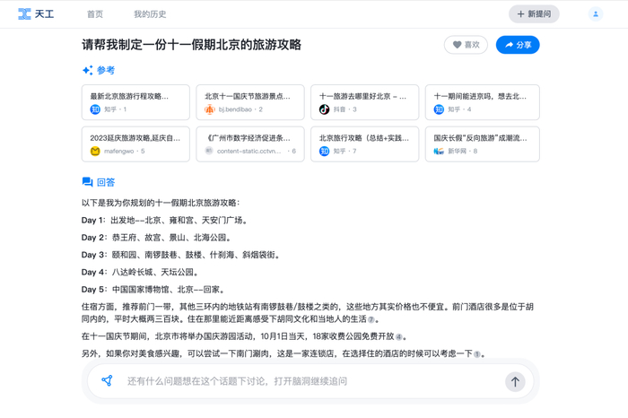Open reference card 十一期间能进京吗
This screenshot has width=628, height=418.
coord(483,102)
